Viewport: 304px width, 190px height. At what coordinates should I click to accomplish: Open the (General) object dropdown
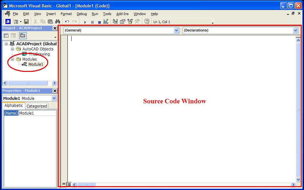click(x=176, y=30)
